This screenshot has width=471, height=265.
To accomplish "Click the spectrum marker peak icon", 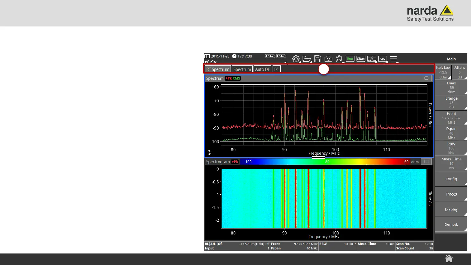I will tap(371, 59).
